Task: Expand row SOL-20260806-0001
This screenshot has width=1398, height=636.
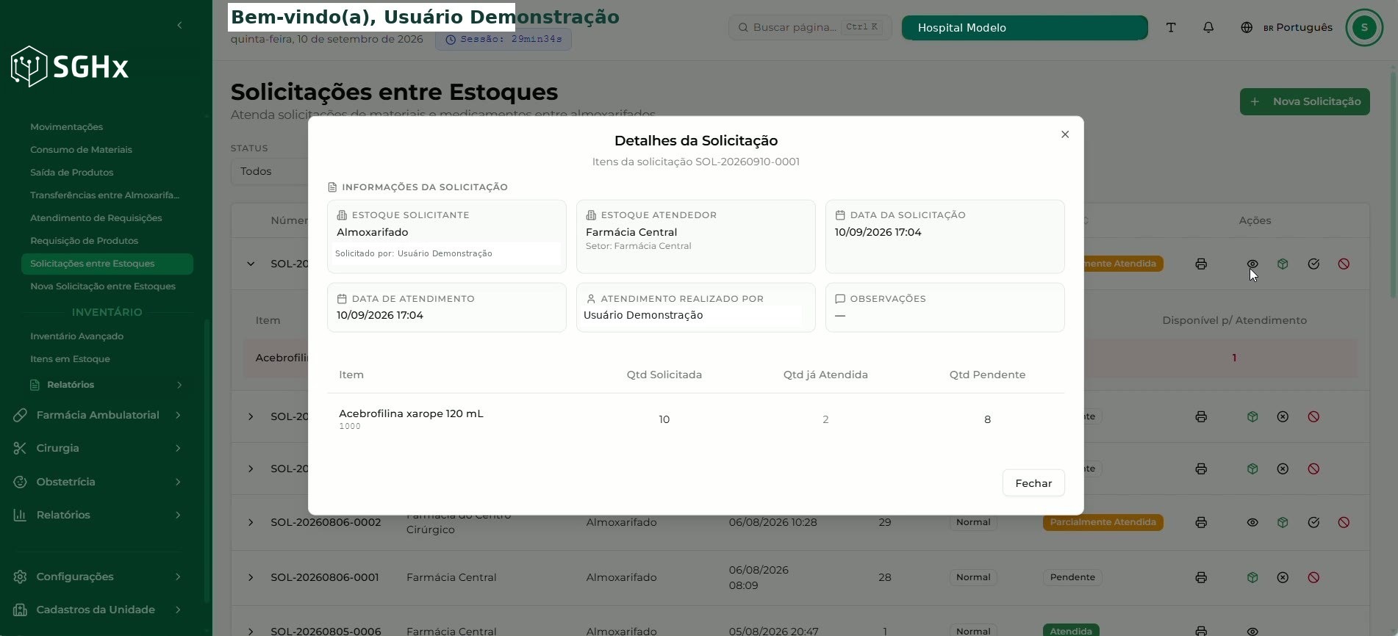Action: [x=251, y=577]
